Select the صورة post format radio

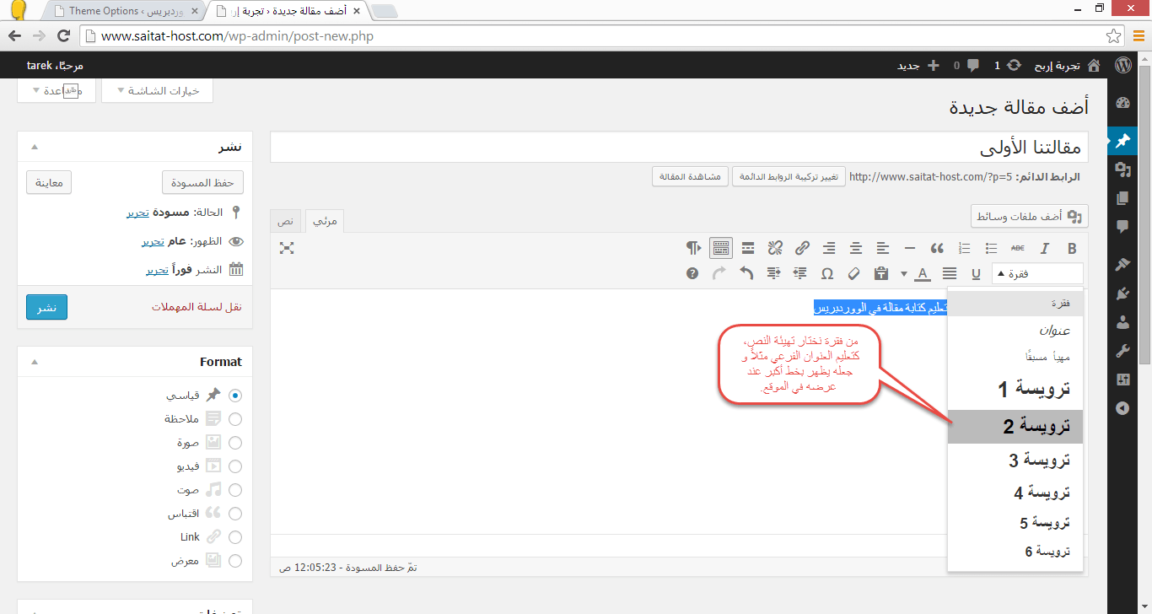(235, 442)
